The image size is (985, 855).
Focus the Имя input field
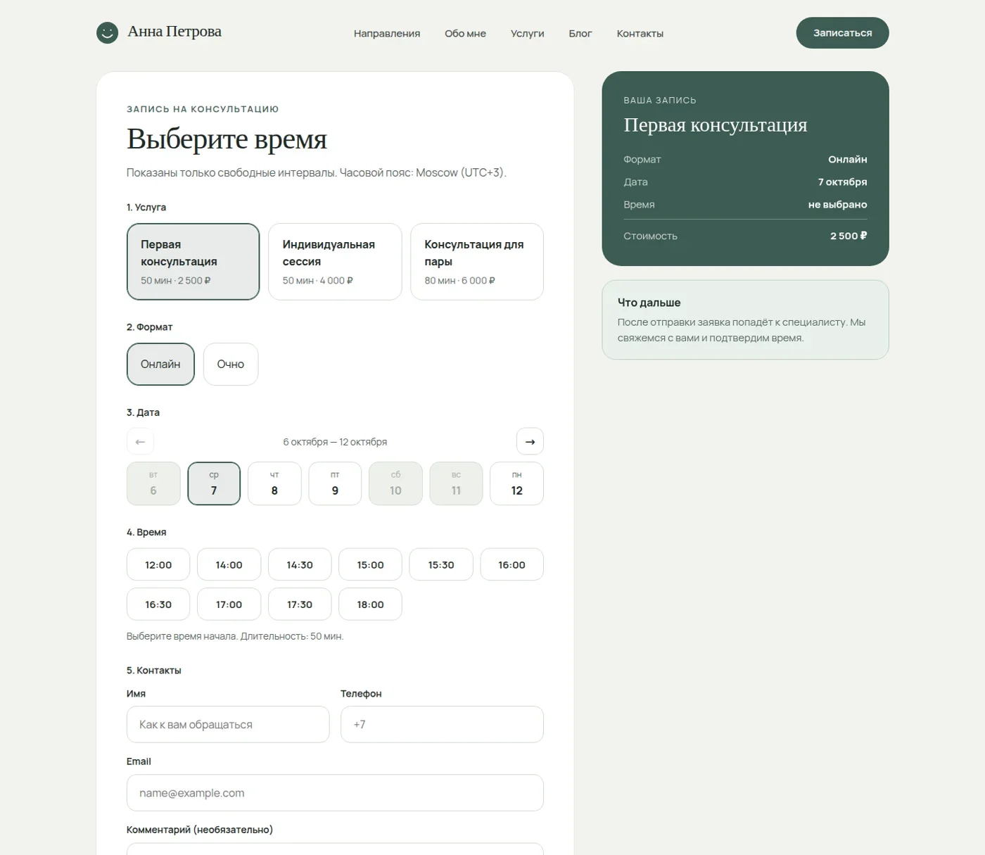(x=228, y=724)
